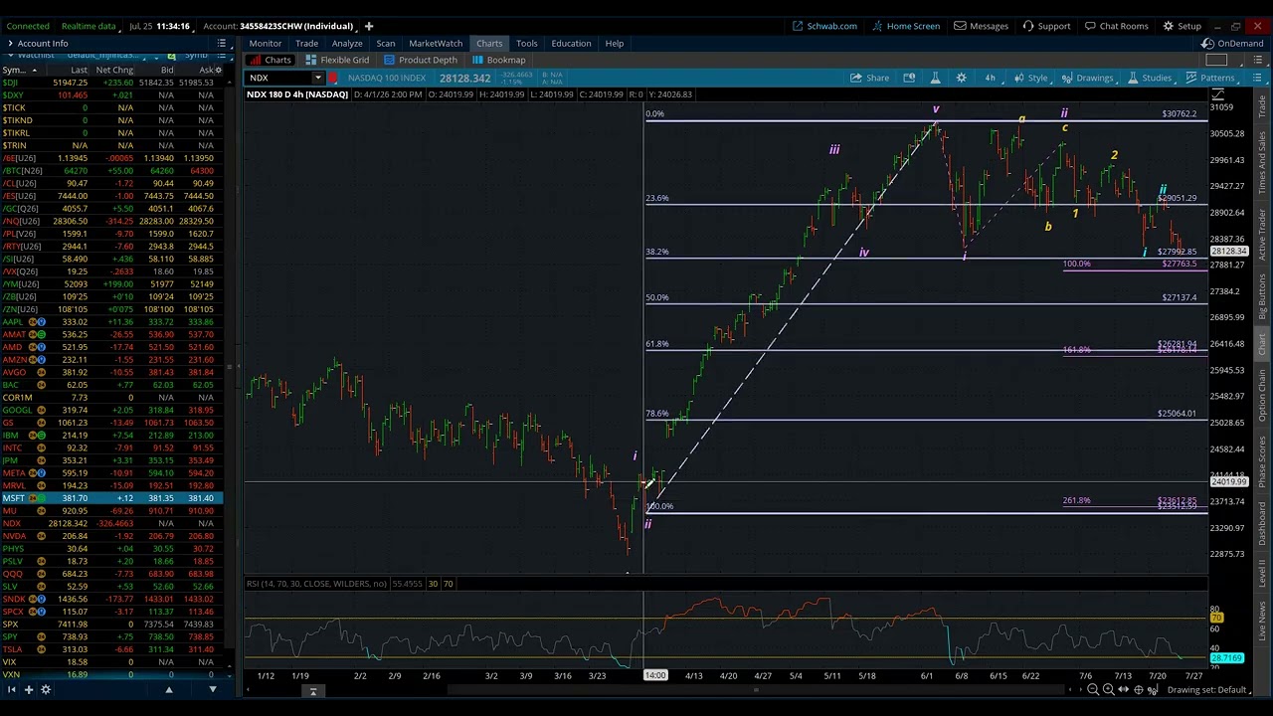Screen dimensions: 1273x716
Task: Click the NDX symbol input field
Action: click(x=279, y=78)
